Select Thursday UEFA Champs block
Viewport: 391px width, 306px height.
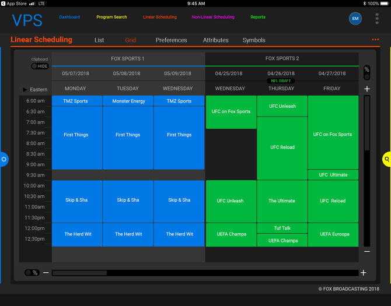(x=282, y=240)
